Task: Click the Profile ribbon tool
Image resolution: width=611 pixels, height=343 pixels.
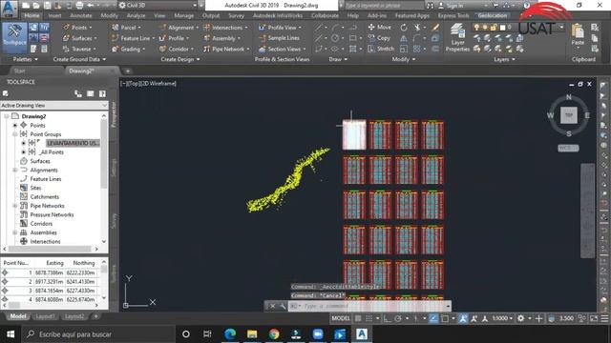Action: 174,38
